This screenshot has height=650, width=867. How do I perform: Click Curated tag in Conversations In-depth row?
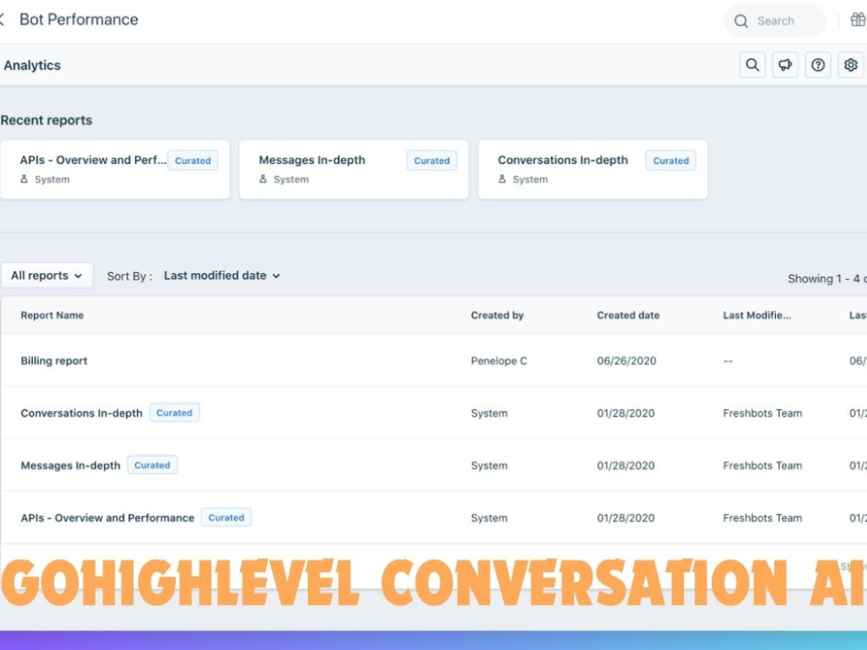pos(174,413)
